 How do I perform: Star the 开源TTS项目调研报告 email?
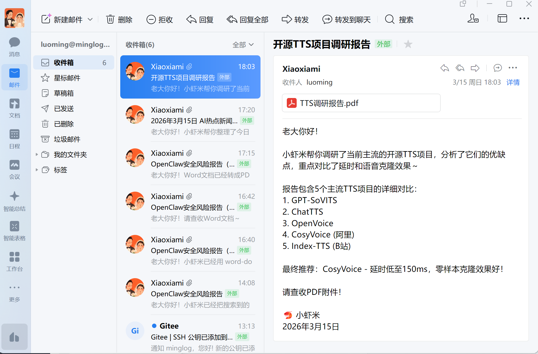click(408, 44)
